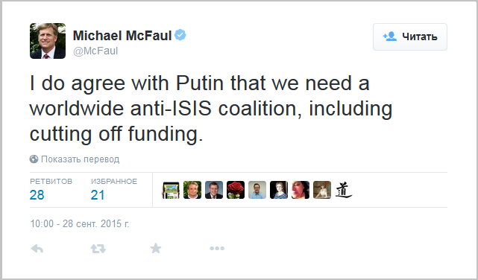
Task: Click the Chinese character avatar thumbnail
Action: [x=344, y=190]
